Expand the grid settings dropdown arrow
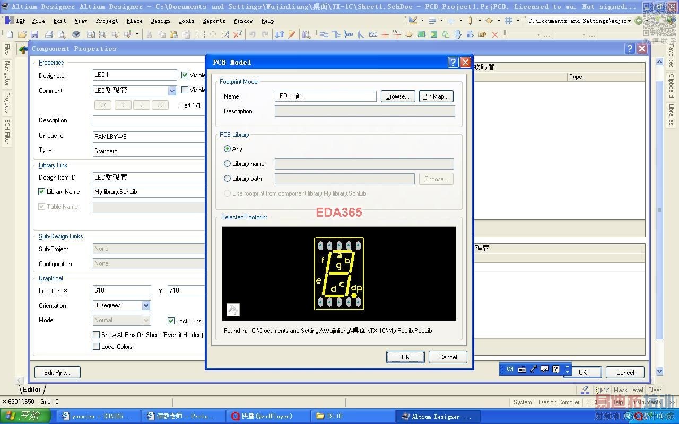The width and height of the screenshot is (679, 424). tap(518, 21)
